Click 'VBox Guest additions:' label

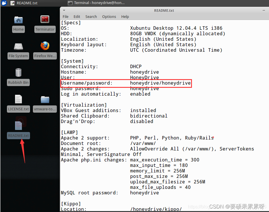point(91,111)
